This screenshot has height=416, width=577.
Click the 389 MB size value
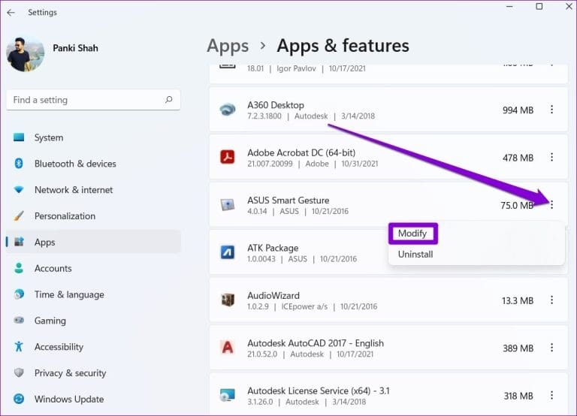pos(518,348)
